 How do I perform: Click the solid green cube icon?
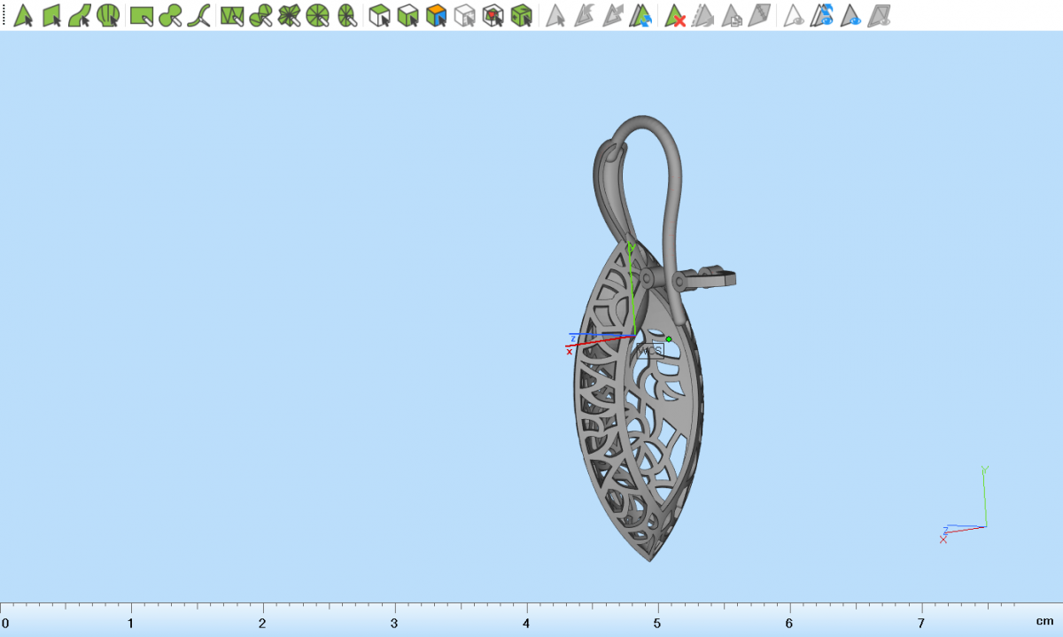click(522, 15)
